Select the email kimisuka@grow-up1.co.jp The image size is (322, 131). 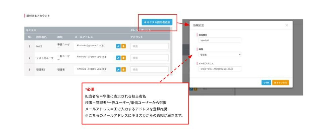[90, 45]
